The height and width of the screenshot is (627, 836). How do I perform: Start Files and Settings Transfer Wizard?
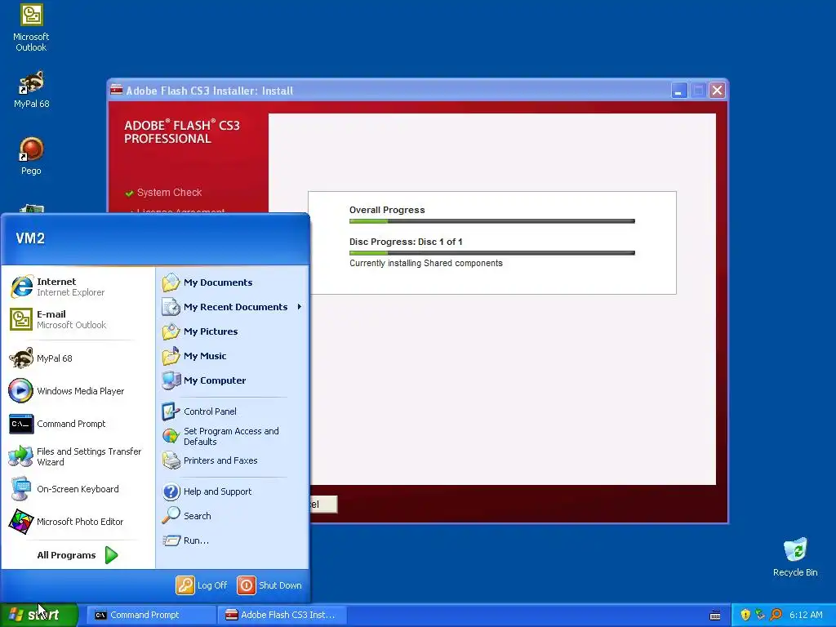(75, 456)
